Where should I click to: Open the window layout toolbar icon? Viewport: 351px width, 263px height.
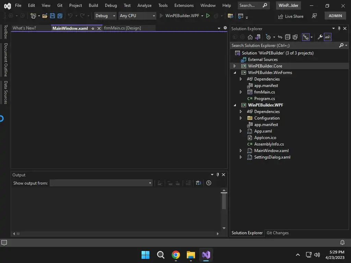pos(241,16)
